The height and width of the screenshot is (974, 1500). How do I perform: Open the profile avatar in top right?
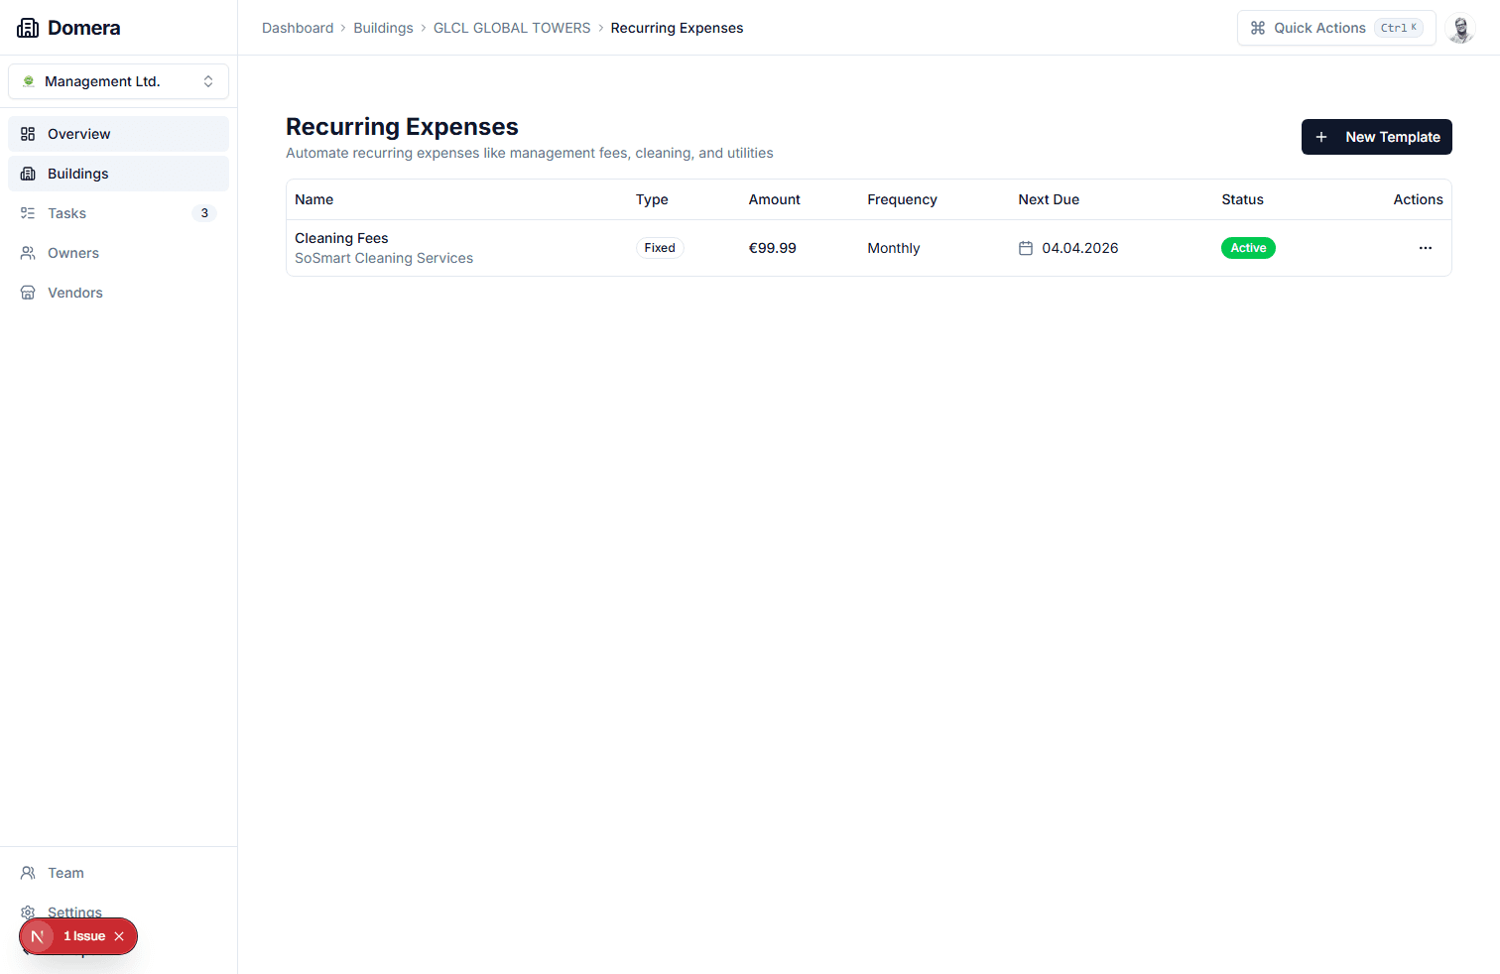(1460, 28)
